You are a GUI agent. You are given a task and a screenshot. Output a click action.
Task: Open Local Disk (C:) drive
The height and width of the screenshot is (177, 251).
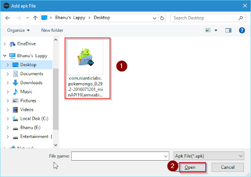[34, 119]
